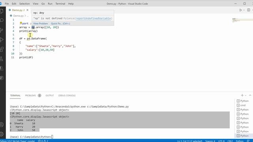Open the new terminal profile dropdown
This screenshot has height=142, width=253.
pos(245,95)
